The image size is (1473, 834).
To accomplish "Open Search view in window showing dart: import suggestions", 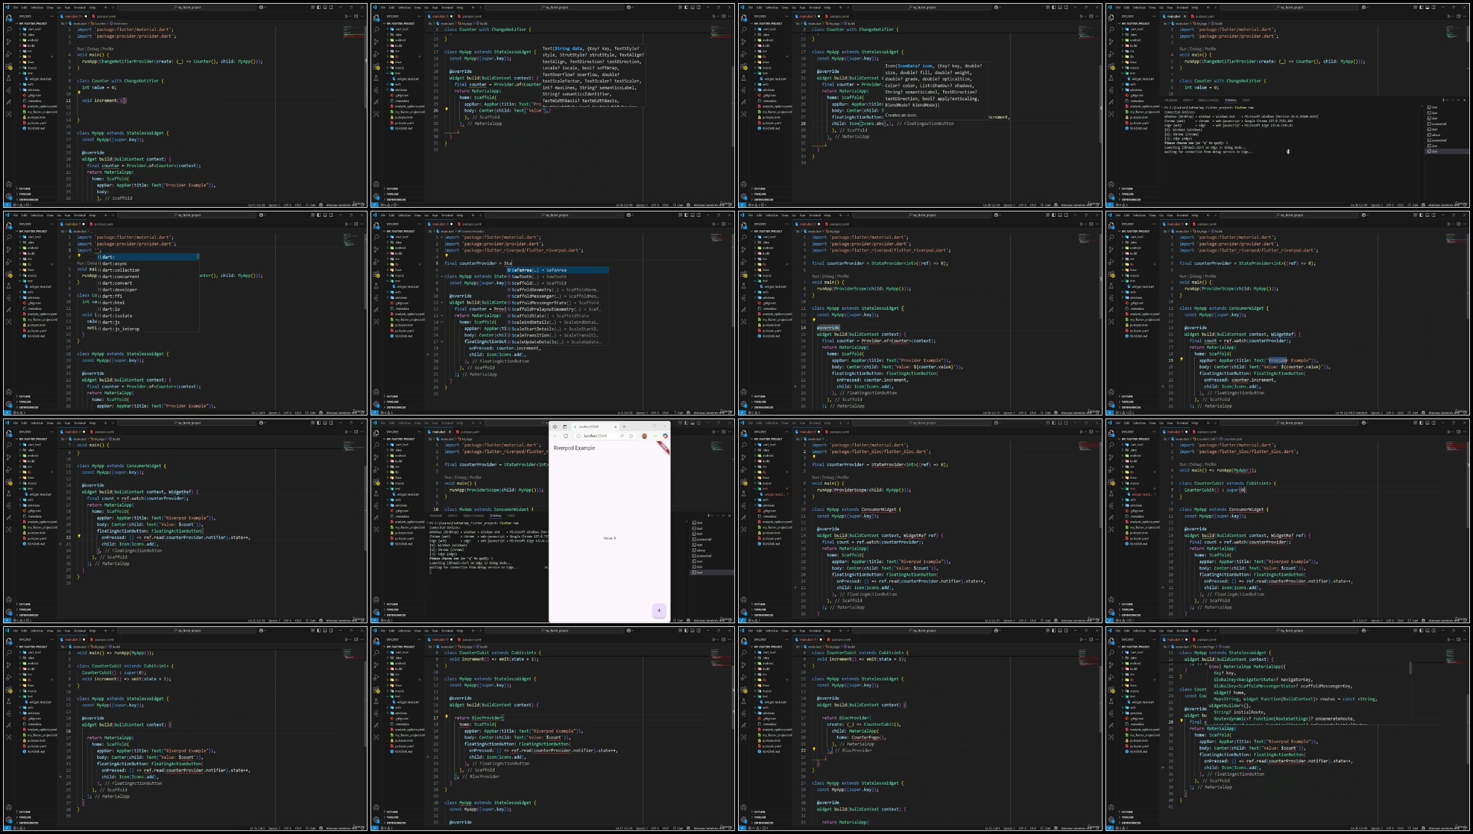I will pyautogui.click(x=9, y=237).
